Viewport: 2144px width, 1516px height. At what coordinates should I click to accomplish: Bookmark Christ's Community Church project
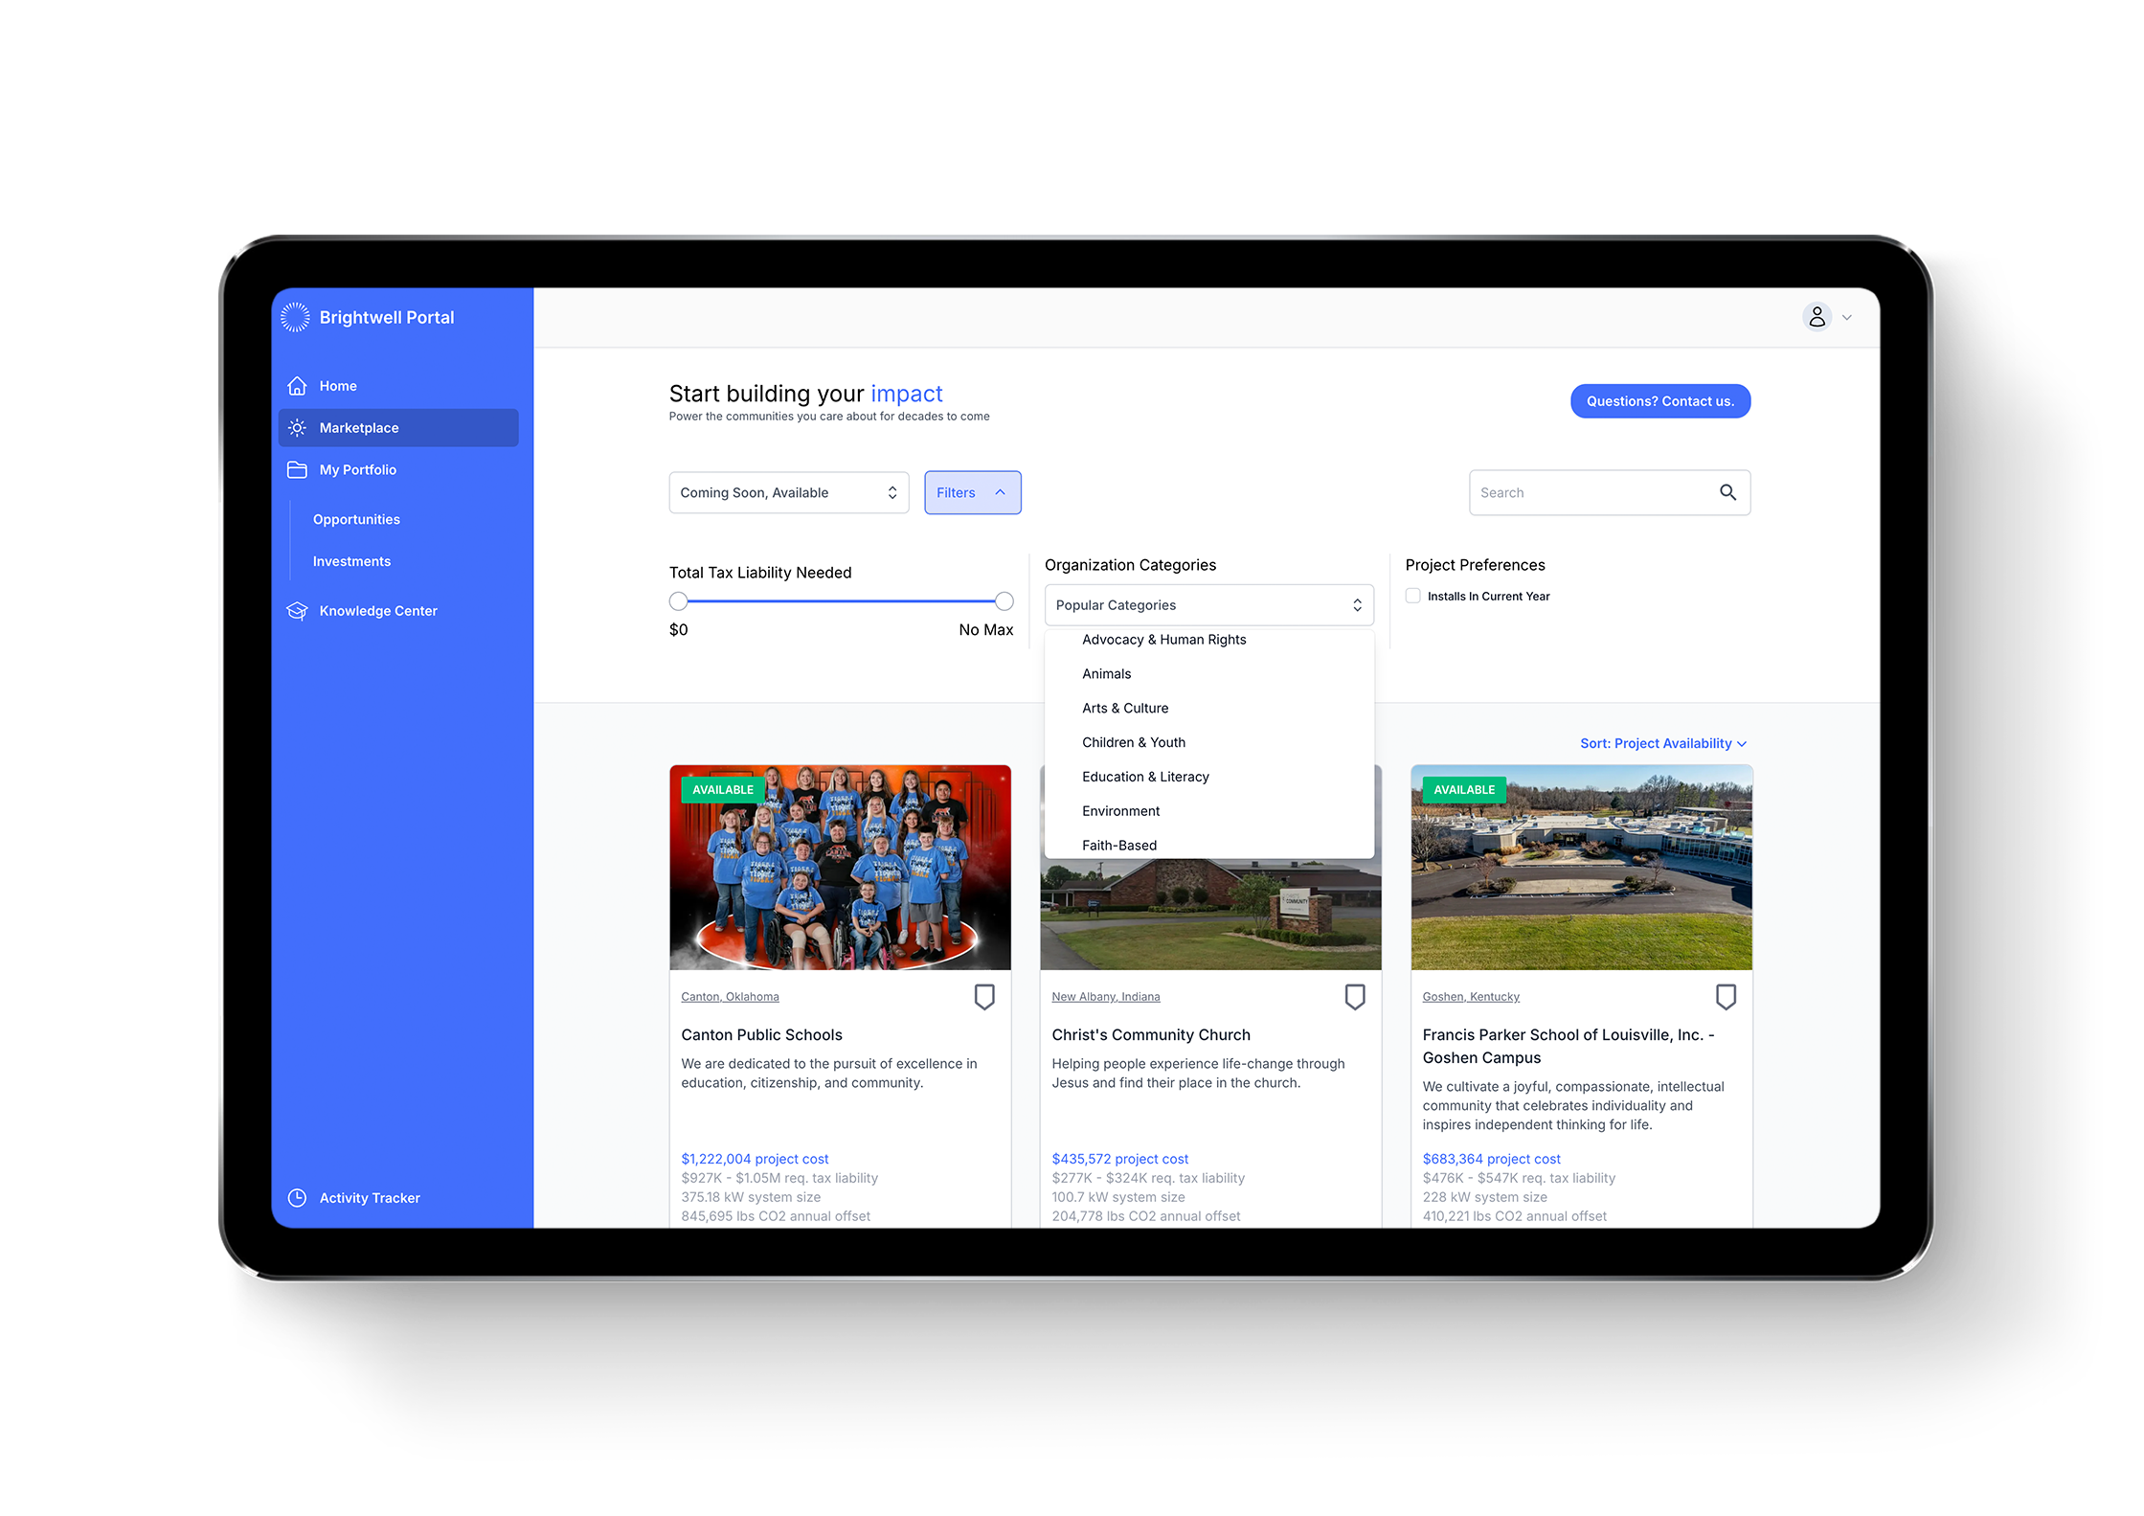click(x=1355, y=997)
